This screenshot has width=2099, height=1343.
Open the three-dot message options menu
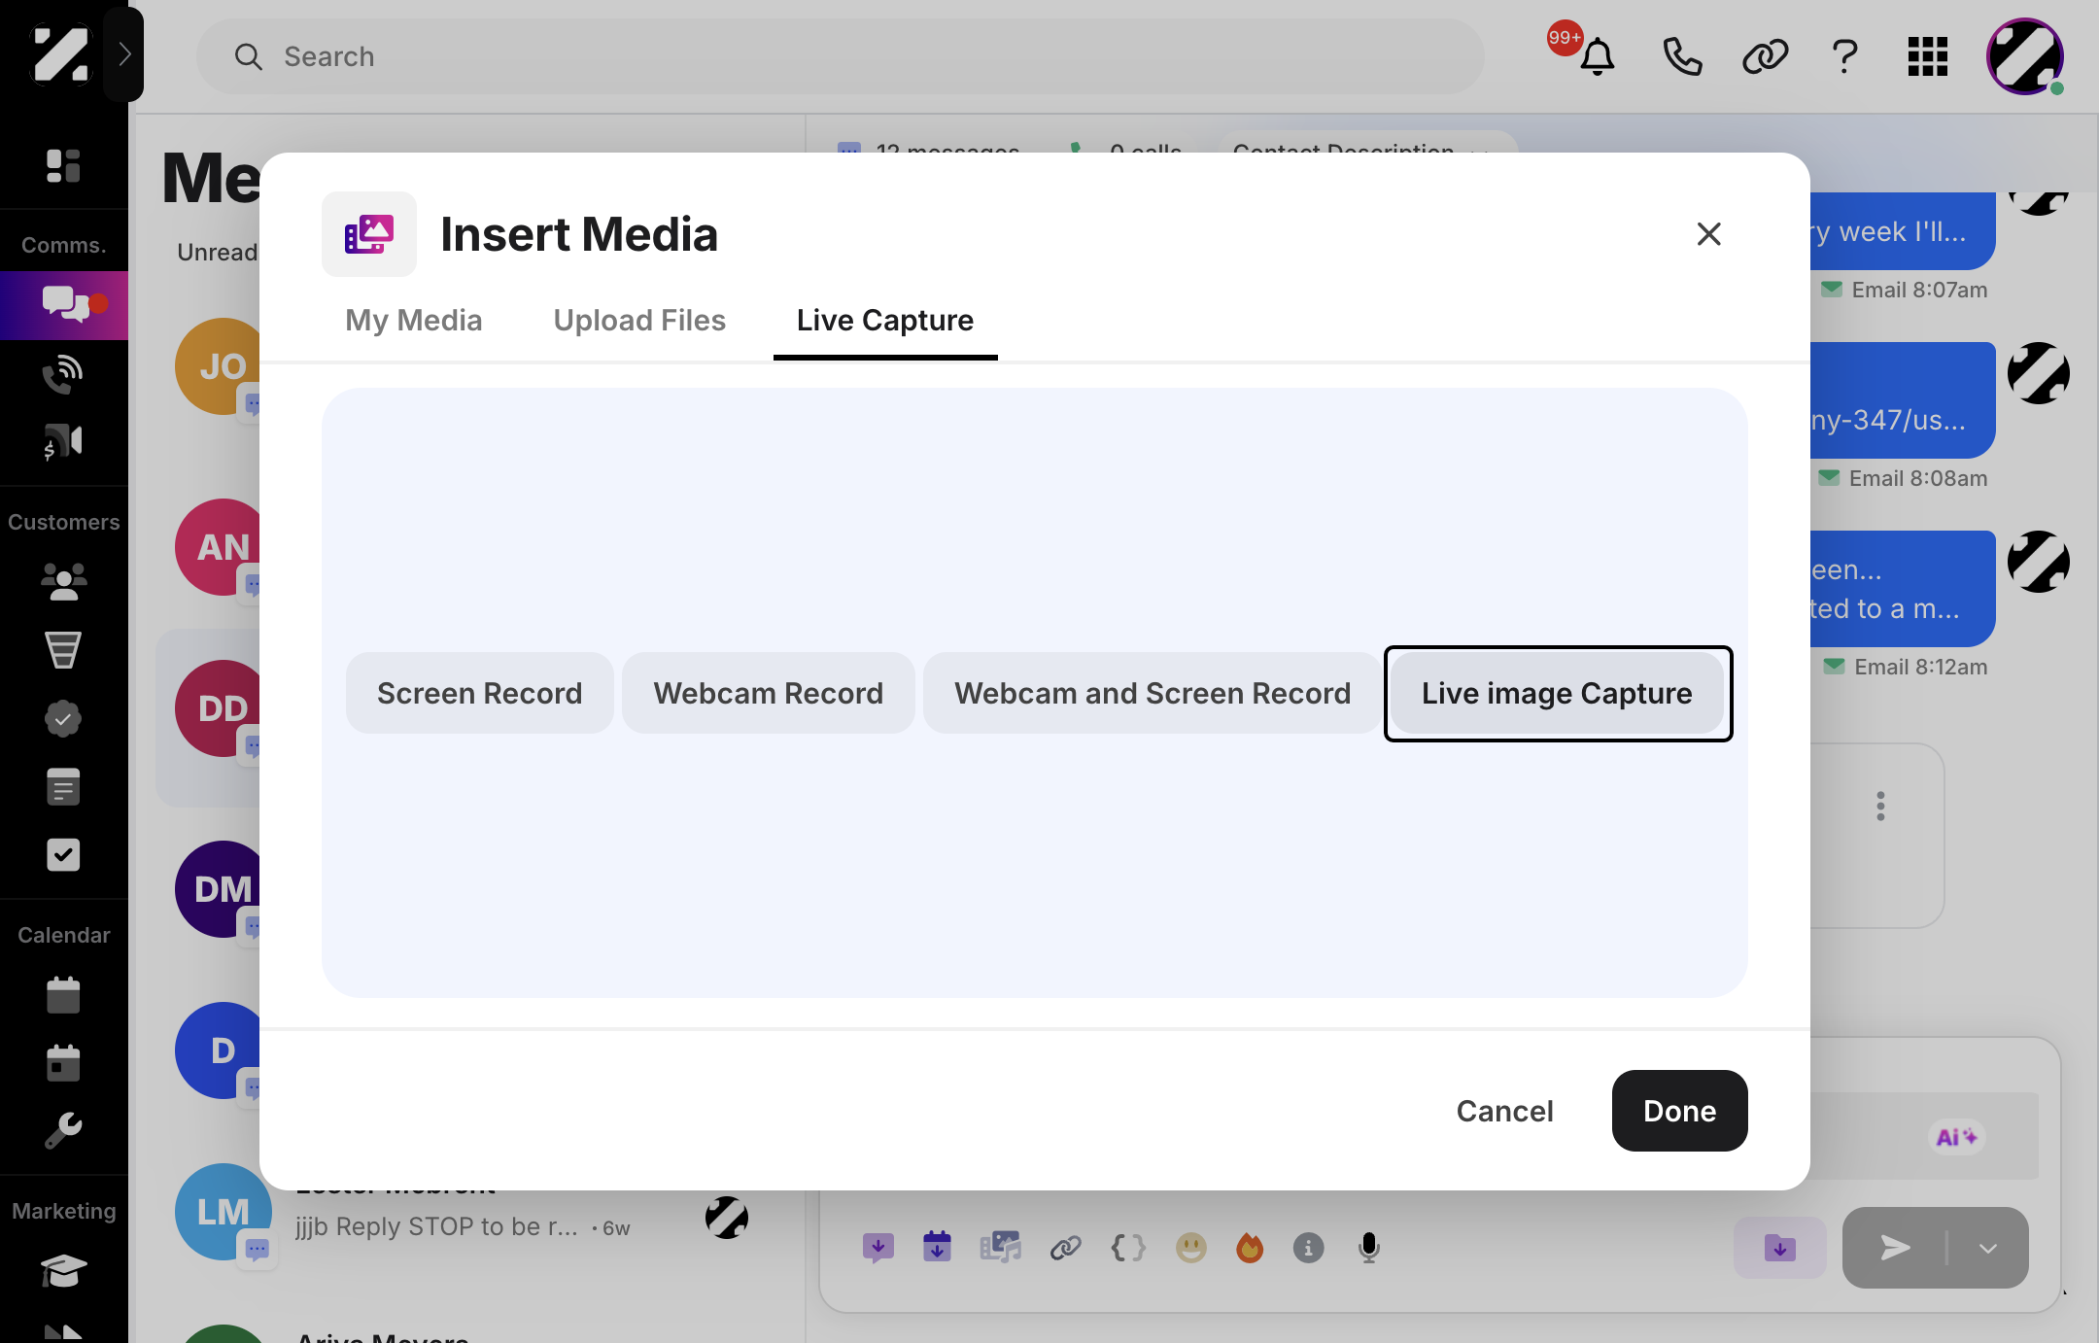pos(1880,806)
